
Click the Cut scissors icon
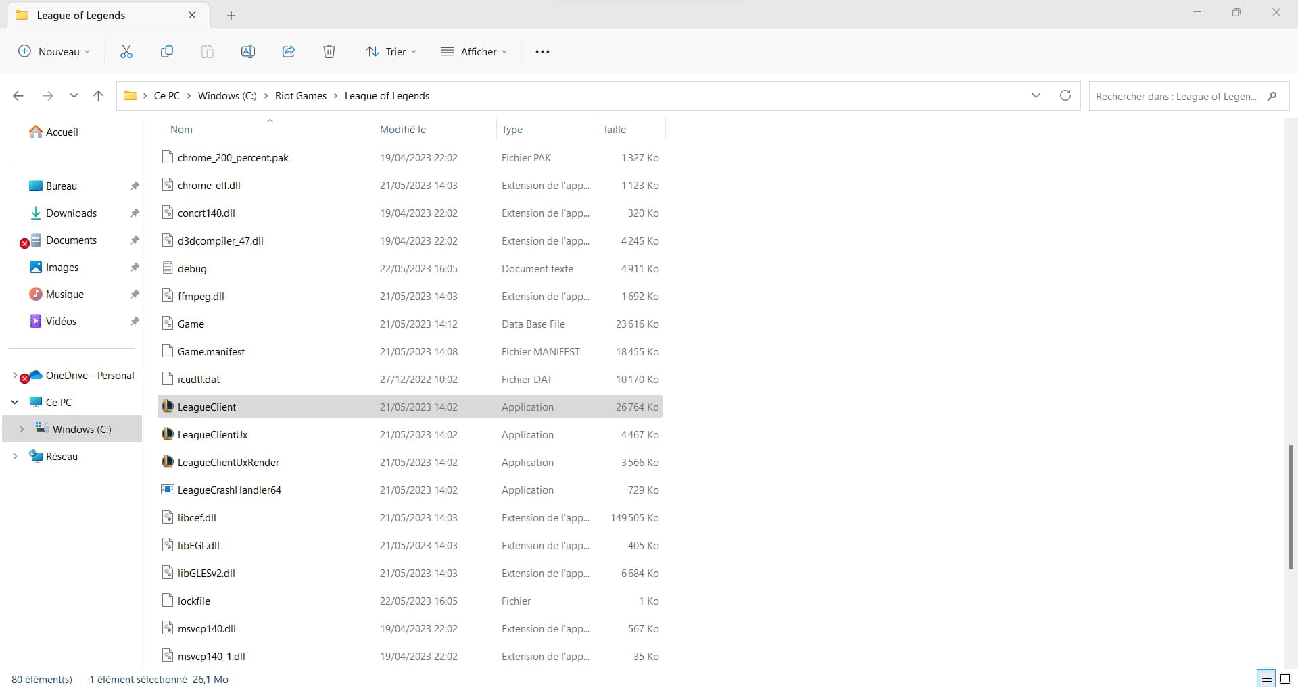point(126,51)
